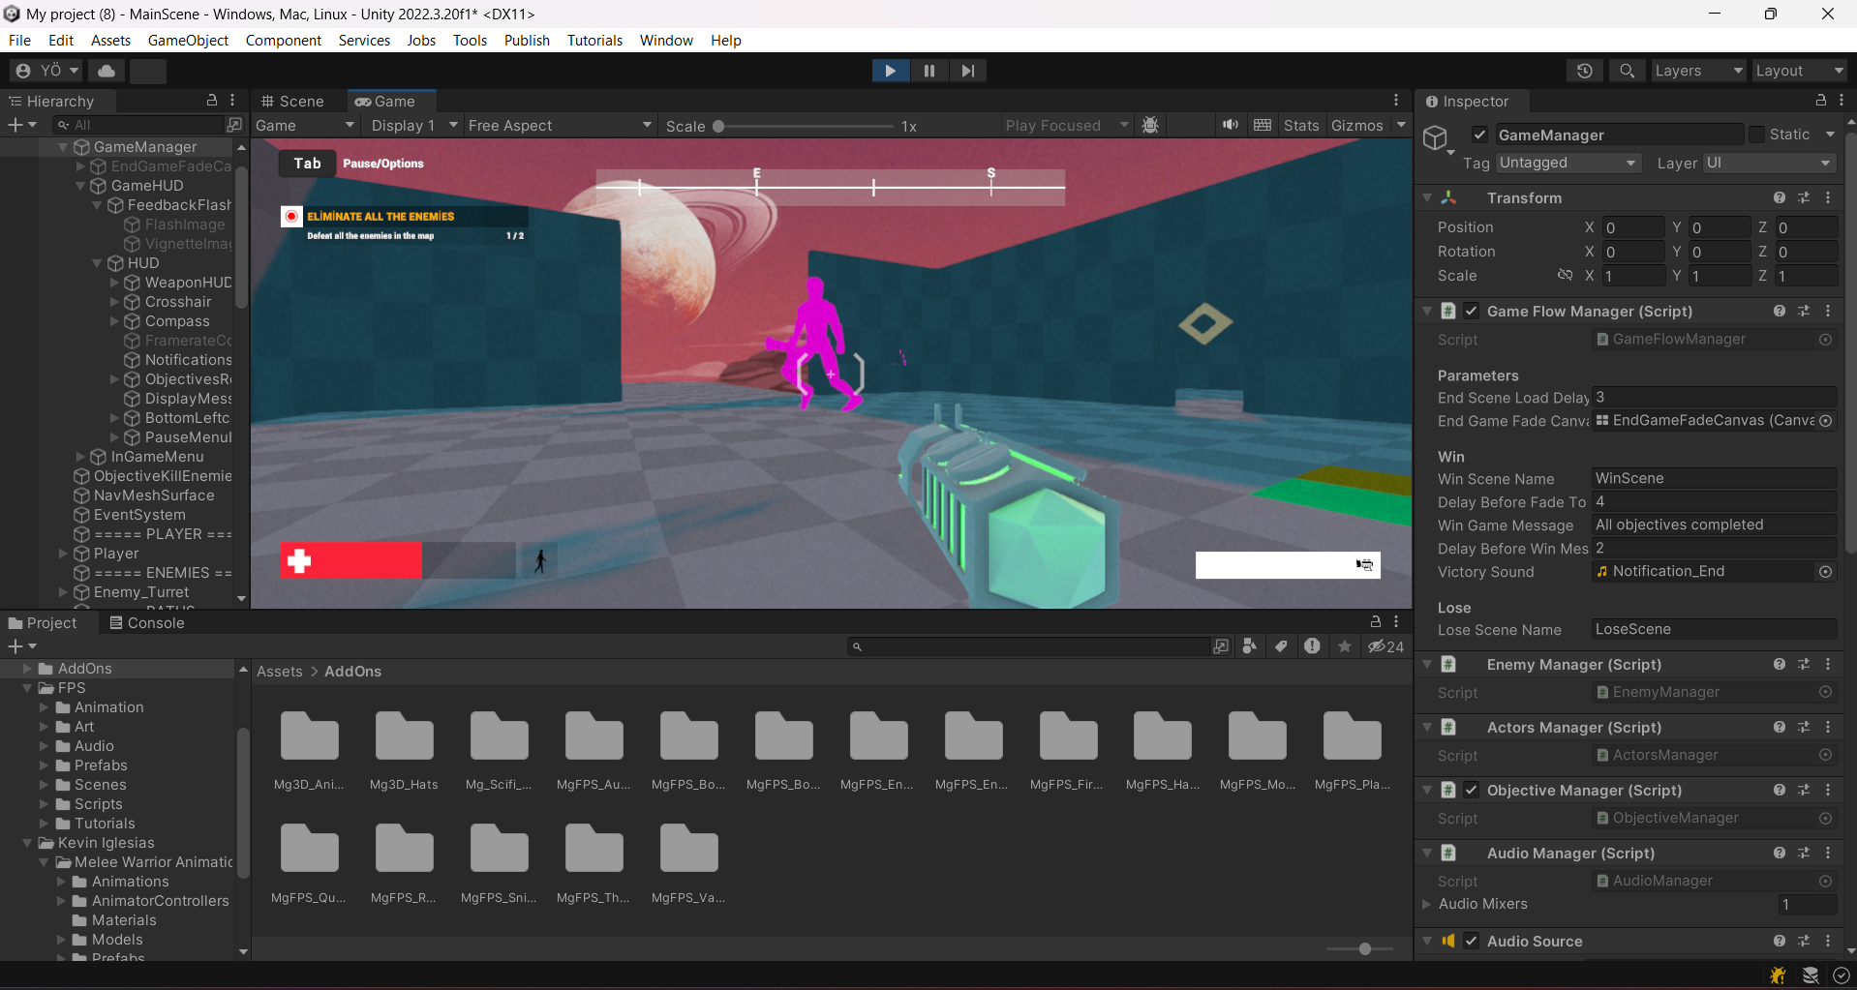Image resolution: width=1857 pixels, height=990 pixels.
Task: Toggle the frame debugger bug icon
Action: click(x=1150, y=125)
